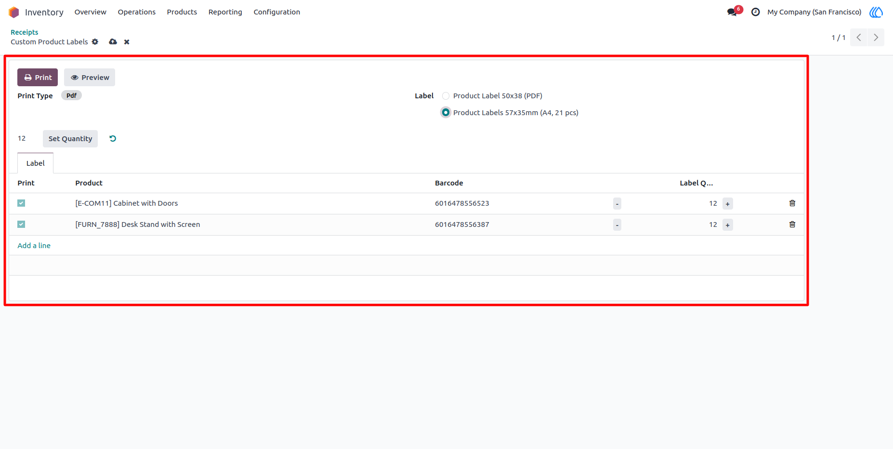This screenshot has width=893, height=449.
Task: Click the Barcode column header
Action: point(449,183)
